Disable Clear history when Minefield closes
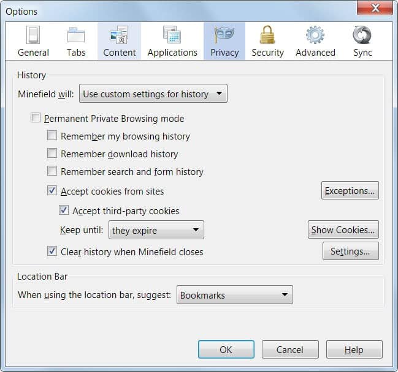 pyautogui.click(x=52, y=251)
